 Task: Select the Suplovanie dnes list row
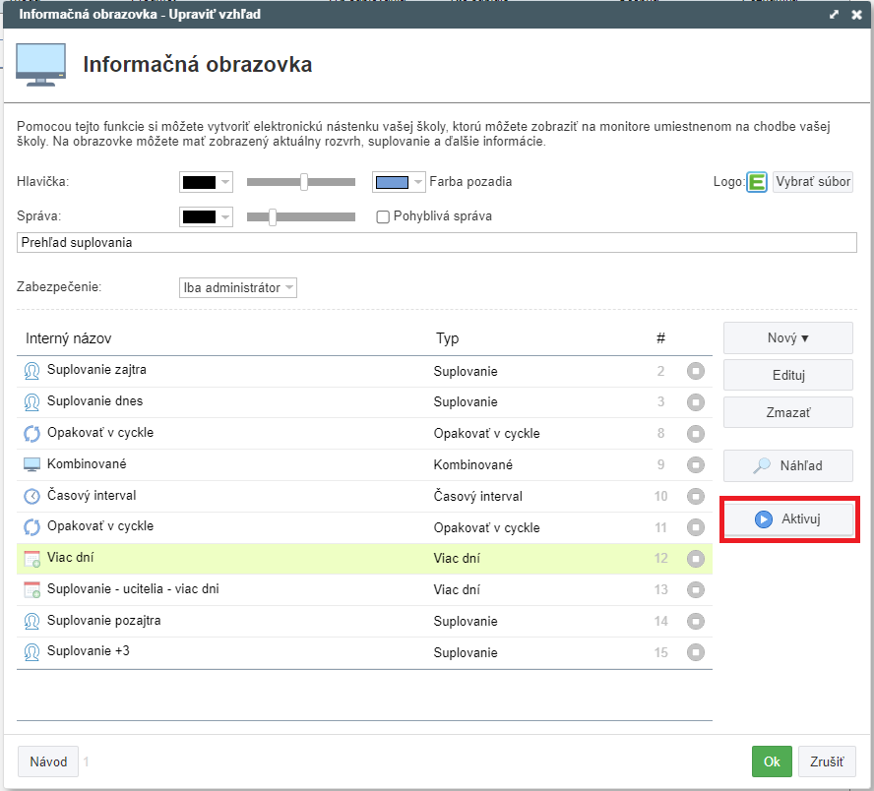[364, 402]
